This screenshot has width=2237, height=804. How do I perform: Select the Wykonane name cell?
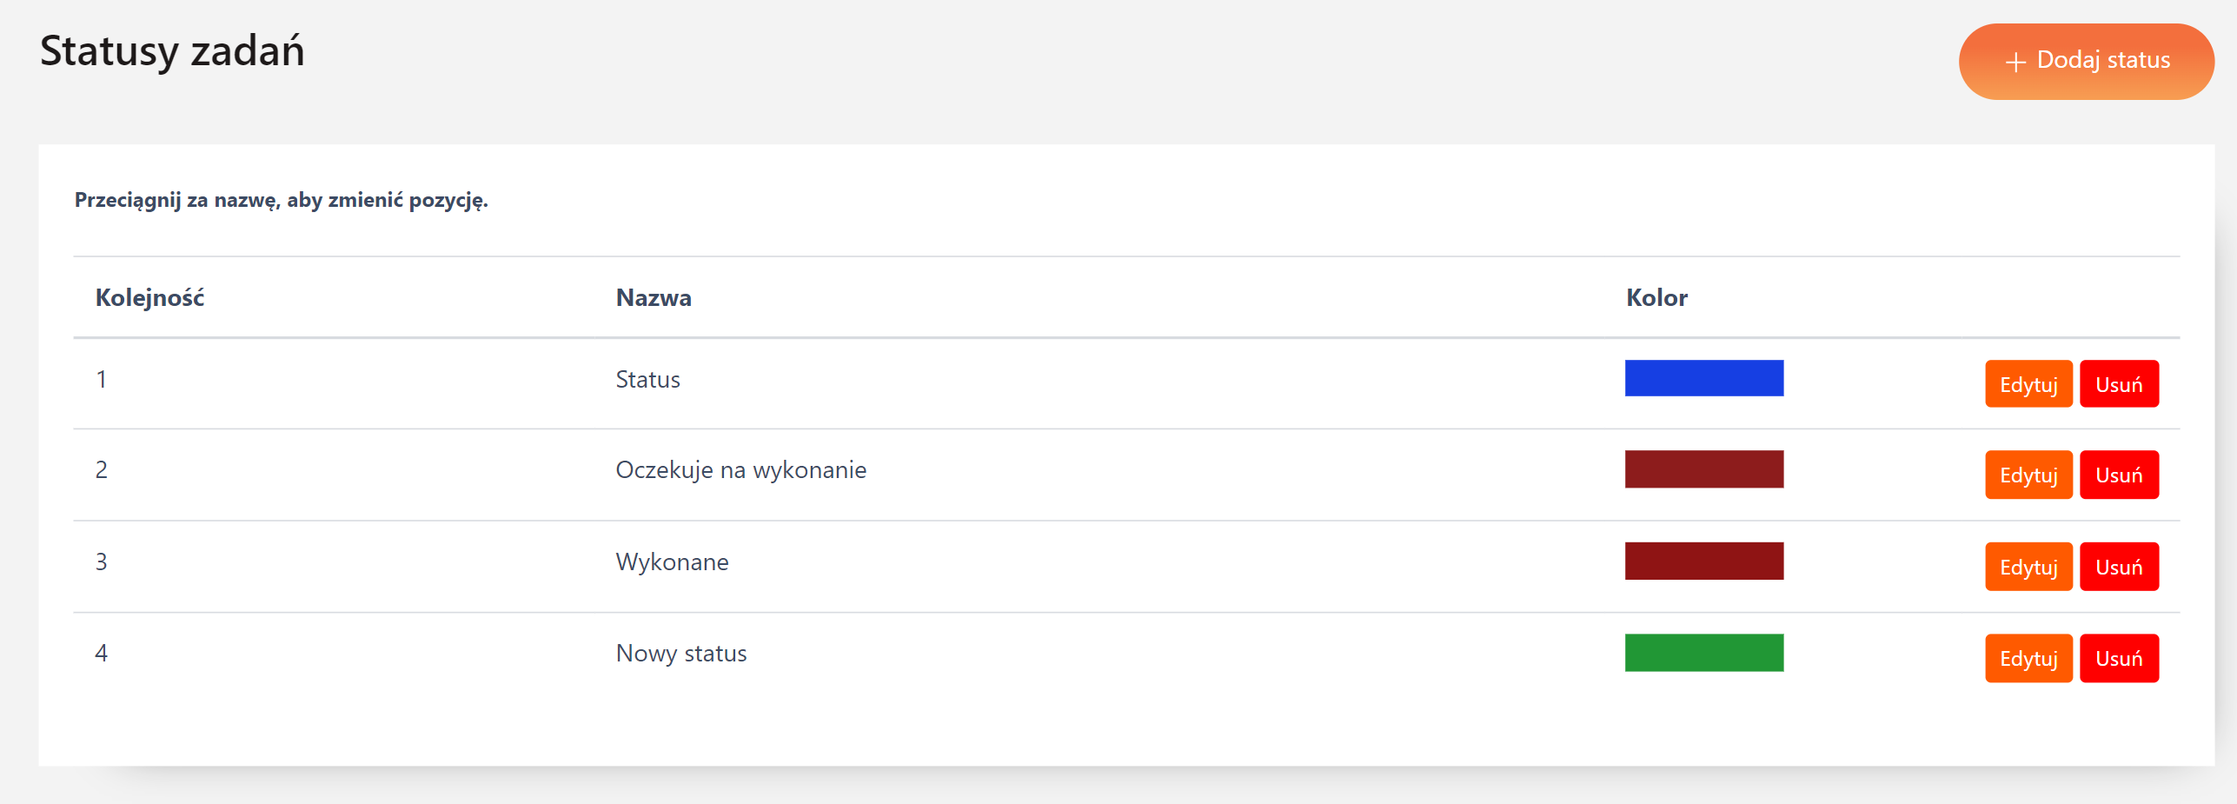(672, 562)
